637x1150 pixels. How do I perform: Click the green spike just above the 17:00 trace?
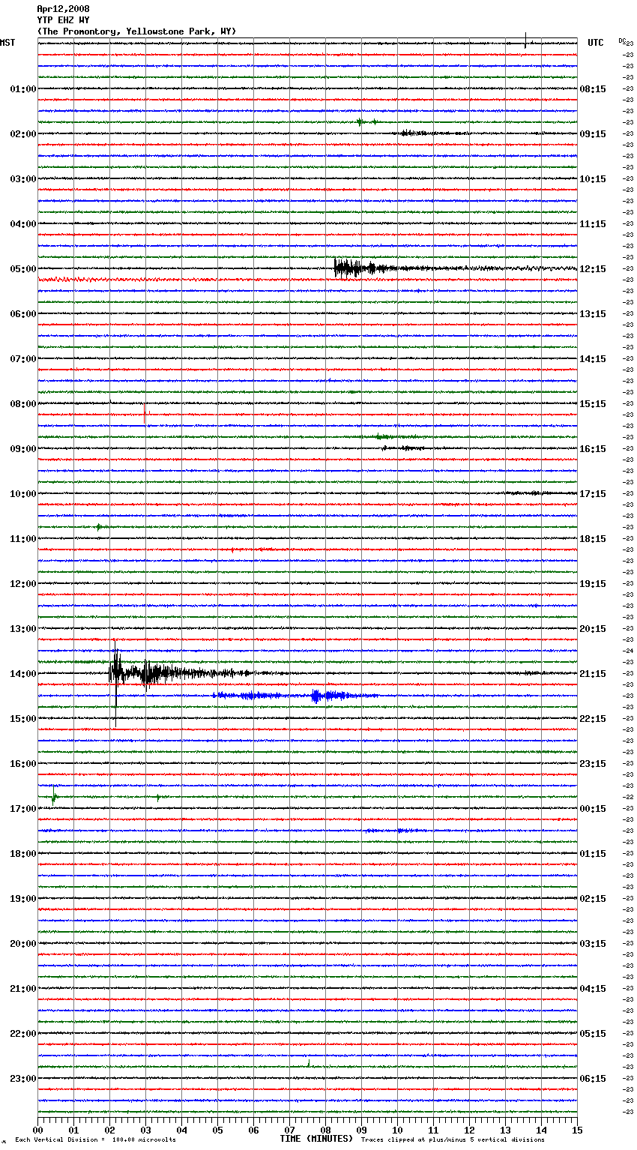coord(53,798)
